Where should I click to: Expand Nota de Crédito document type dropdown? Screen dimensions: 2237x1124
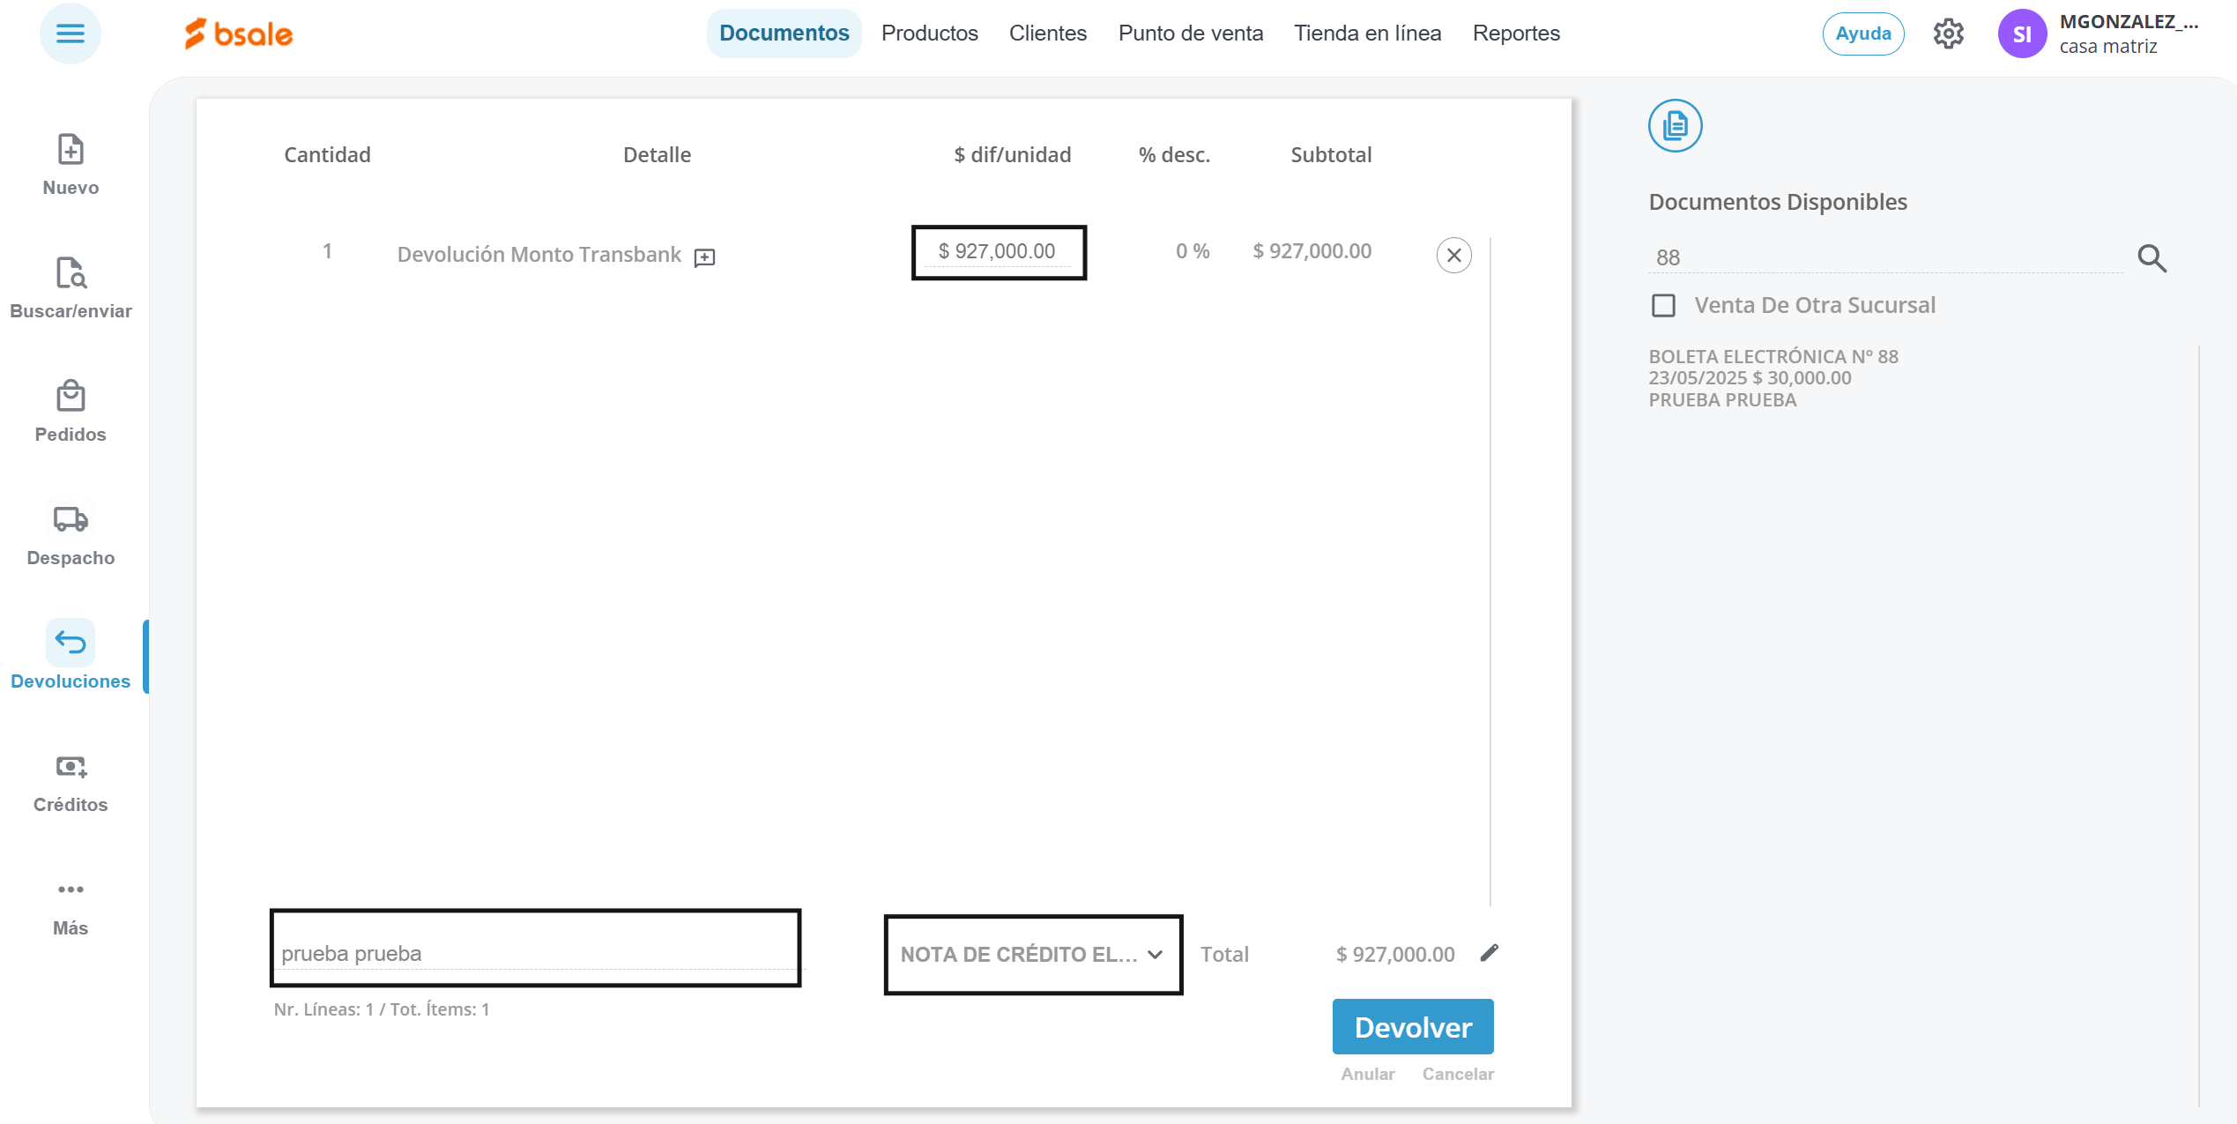(1032, 955)
